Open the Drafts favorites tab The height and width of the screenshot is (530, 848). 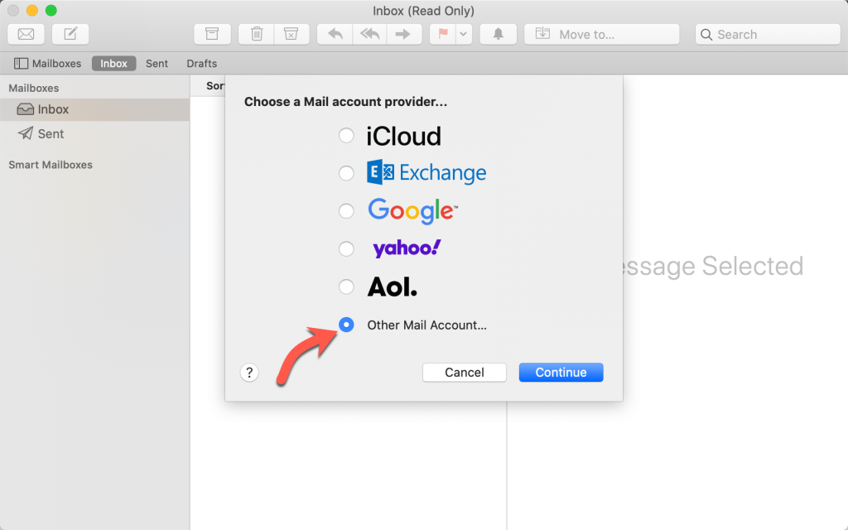click(201, 63)
